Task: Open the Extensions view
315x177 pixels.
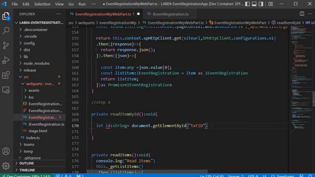Action: (6, 75)
